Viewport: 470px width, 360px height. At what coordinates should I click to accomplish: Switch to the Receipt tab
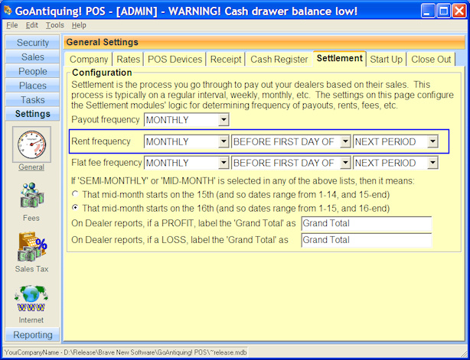pyautogui.click(x=226, y=60)
